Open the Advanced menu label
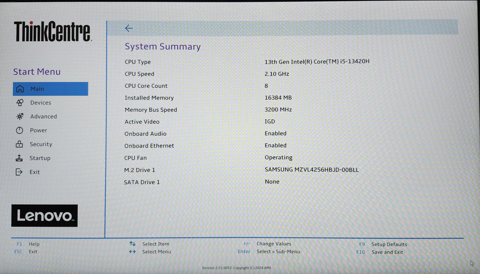 pyautogui.click(x=43, y=117)
